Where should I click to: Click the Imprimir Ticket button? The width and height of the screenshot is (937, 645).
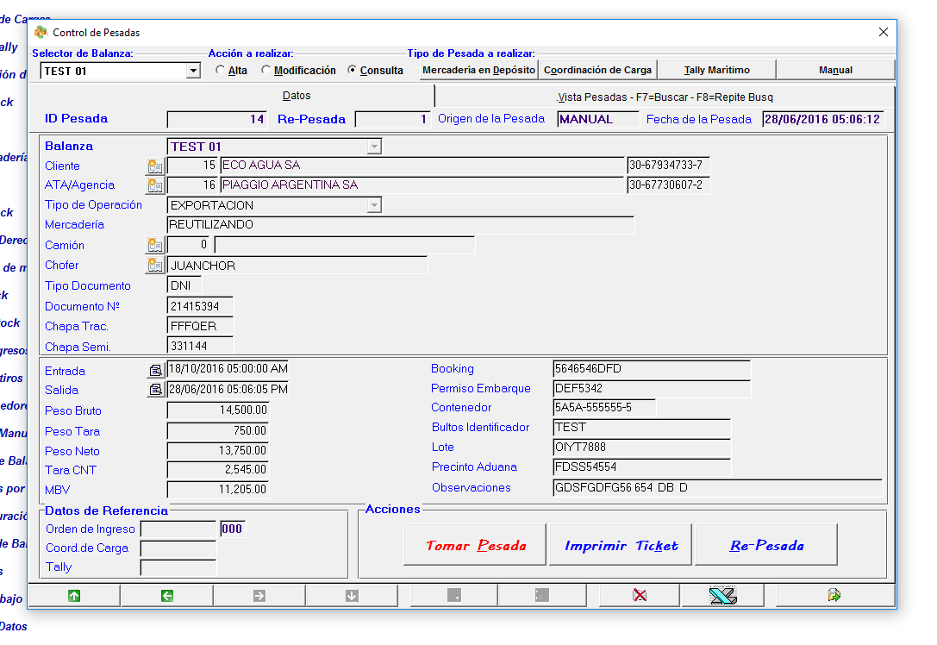click(621, 546)
